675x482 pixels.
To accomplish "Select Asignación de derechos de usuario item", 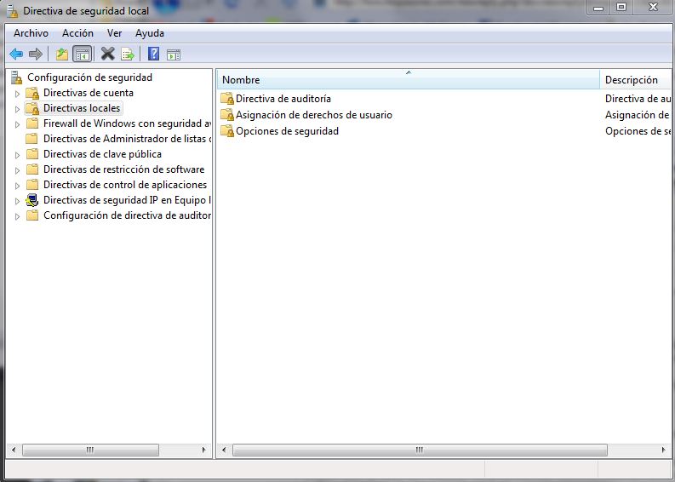I will 313,115.
